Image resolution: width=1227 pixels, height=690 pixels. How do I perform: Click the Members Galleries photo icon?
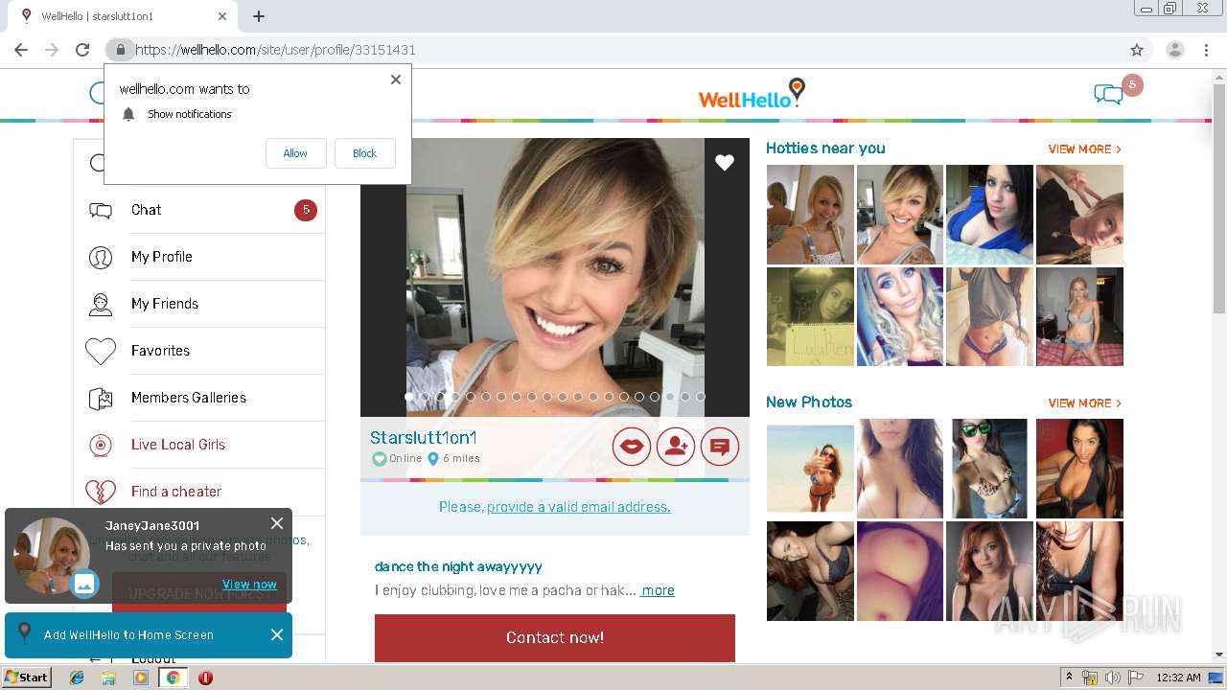coord(101,399)
